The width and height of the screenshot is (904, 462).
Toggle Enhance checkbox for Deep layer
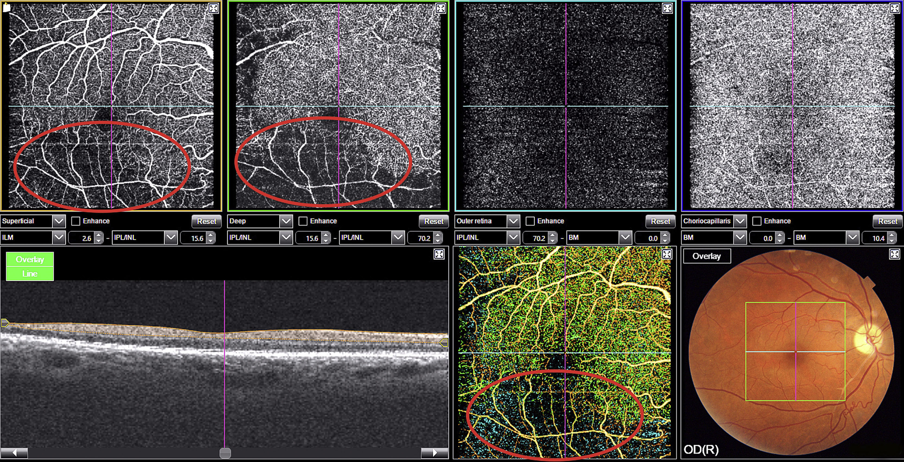303,221
